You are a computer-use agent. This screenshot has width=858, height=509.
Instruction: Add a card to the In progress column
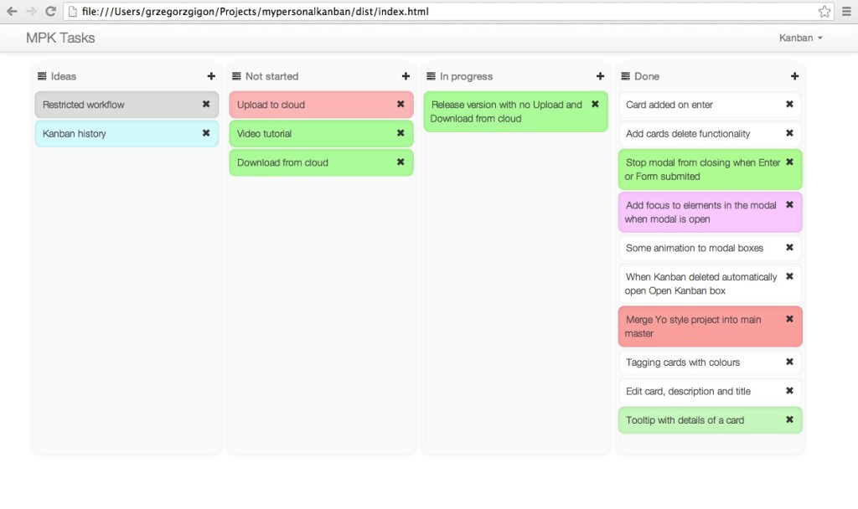[600, 76]
